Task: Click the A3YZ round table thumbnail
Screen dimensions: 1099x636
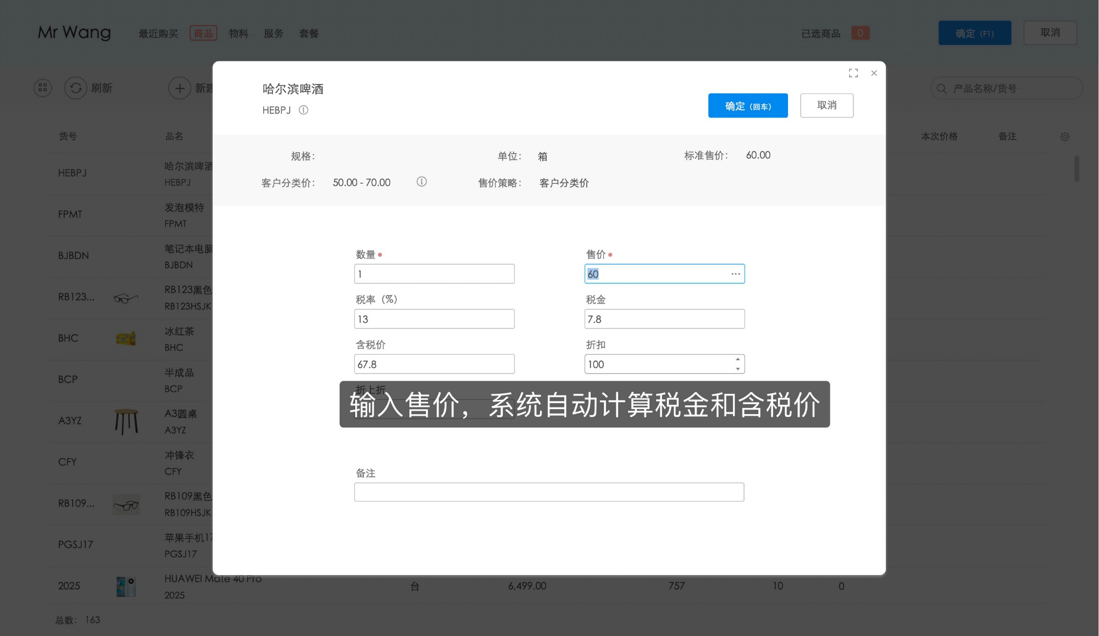Action: pyautogui.click(x=126, y=421)
